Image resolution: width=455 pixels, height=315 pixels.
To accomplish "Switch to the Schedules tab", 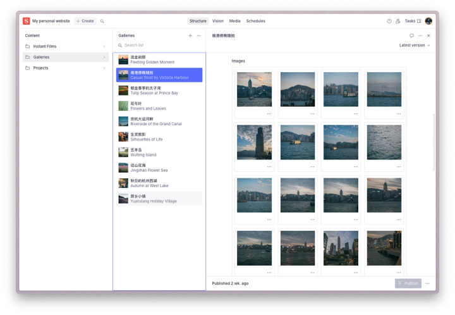I will [x=256, y=22].
